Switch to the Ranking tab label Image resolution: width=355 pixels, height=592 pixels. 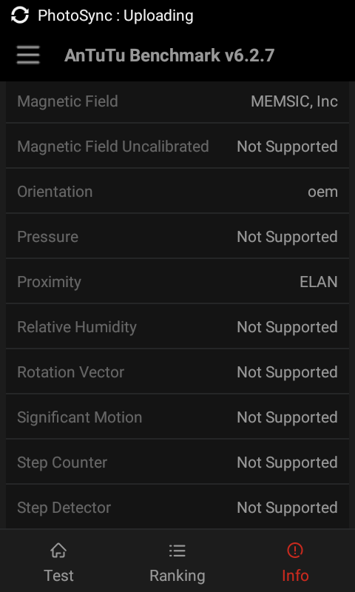[x=177, y=576]
